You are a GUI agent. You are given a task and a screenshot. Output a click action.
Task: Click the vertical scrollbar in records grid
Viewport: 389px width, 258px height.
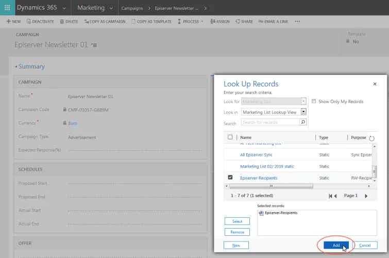click(x=375, y=171)
